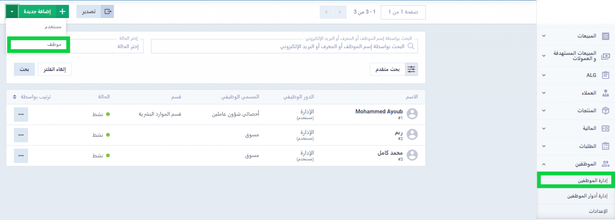615x220 pixels.
Task: Click the clear filter (إلغاء الفلتر) button
Action: (x=54, y=69)
